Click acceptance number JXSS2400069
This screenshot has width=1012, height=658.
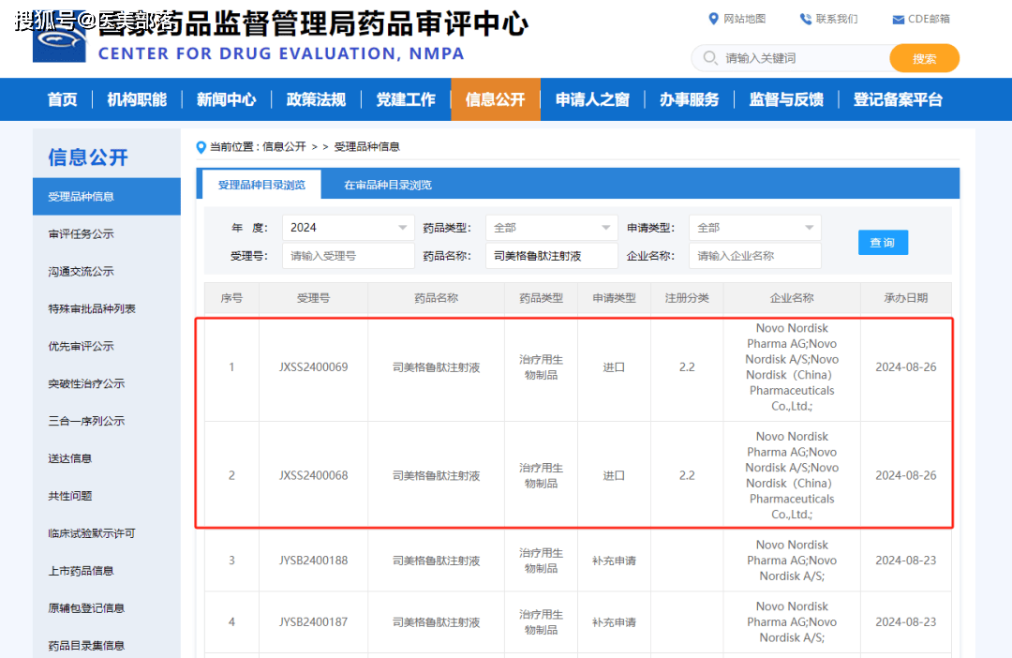pos(313,367)
